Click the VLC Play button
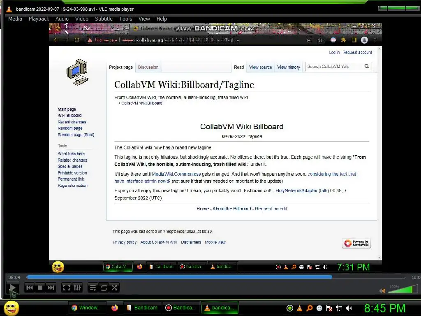Screen dimensions: 421x316 click(x=12, y=288)
